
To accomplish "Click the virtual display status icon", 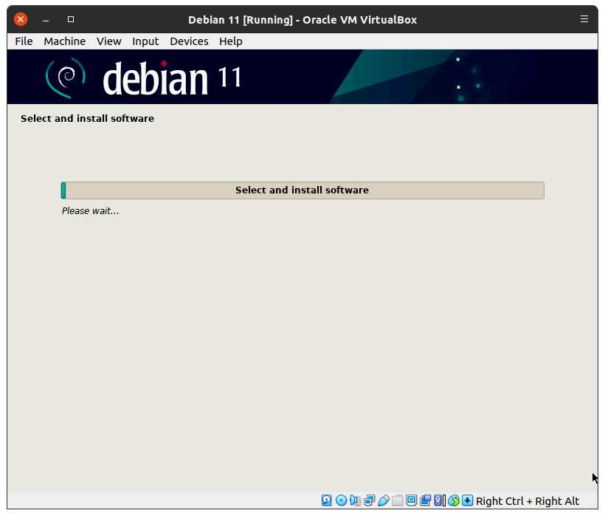I will coord(411,500).
